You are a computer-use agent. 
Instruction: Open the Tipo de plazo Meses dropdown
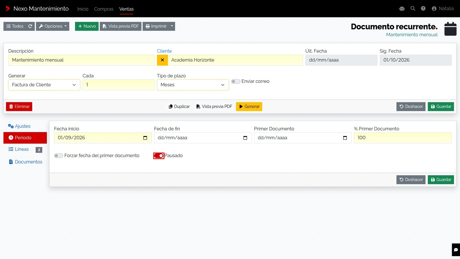tap(193, 85)
